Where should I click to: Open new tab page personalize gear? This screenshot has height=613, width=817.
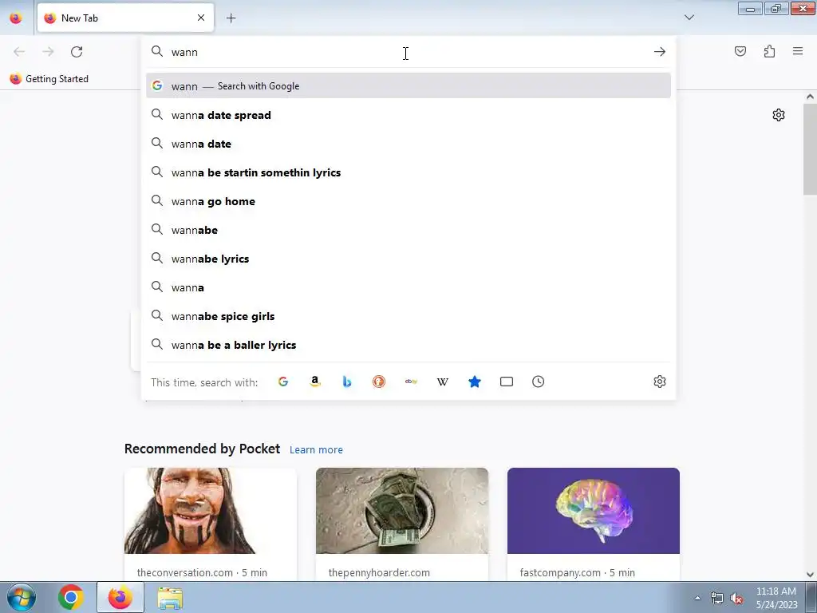[x=779, y=115]
